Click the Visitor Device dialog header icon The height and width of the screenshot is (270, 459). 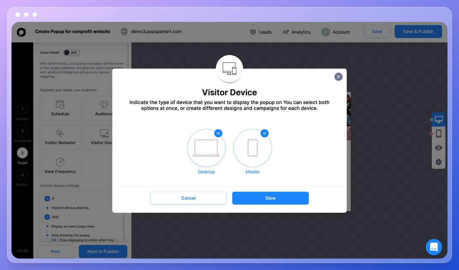tap(229, 69)
